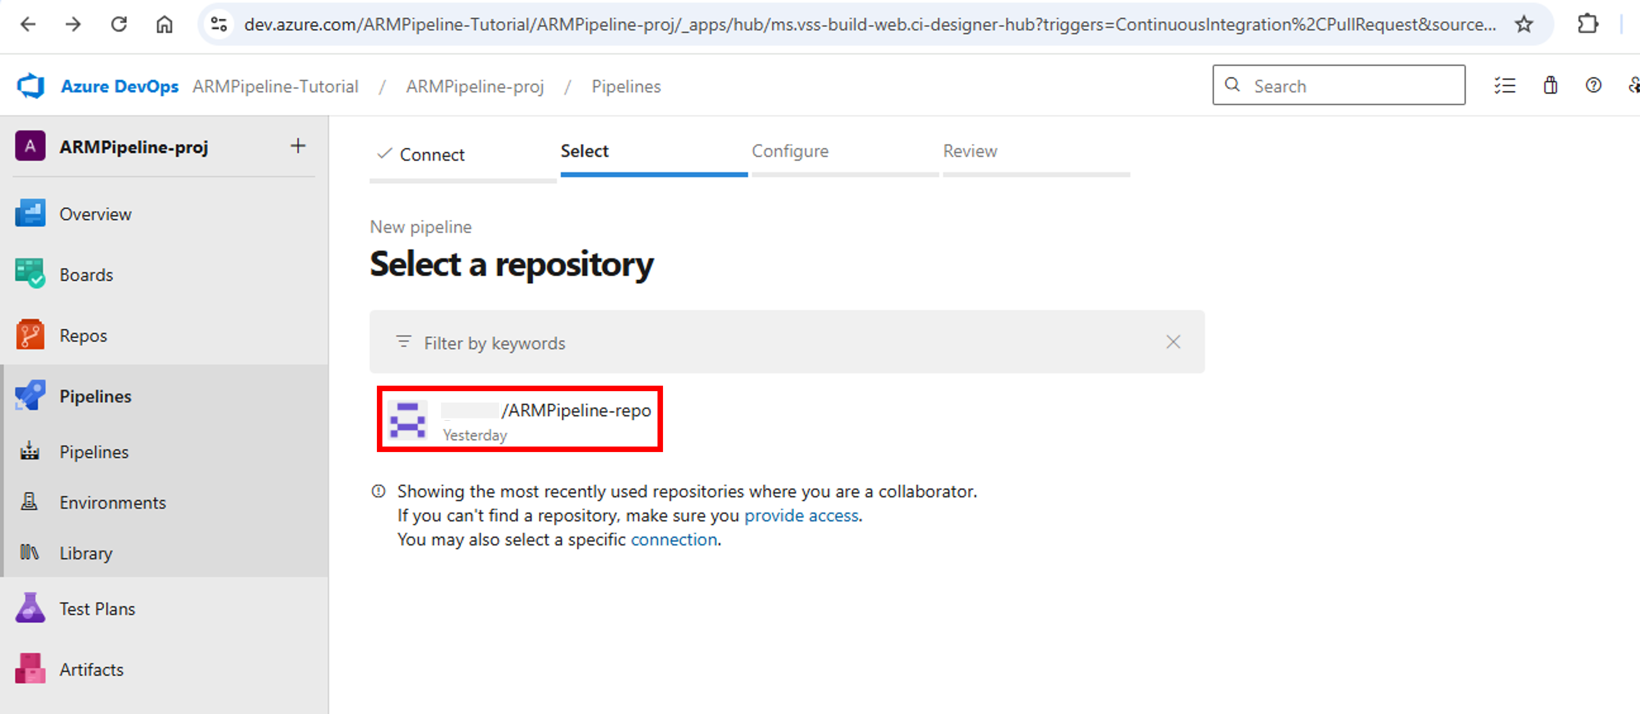This screenshot has height=714, width=1640.
Task: Open the Marketplace shopping bag icon
Action: [x=1550, y=85]
